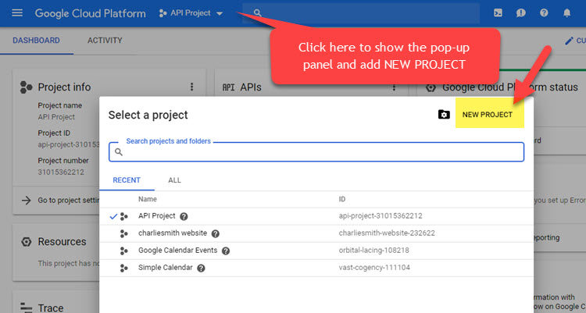Click project icon in Simple Calendar row
The height and width of the screenshot is (313, 586).
(x=123, y=268)
